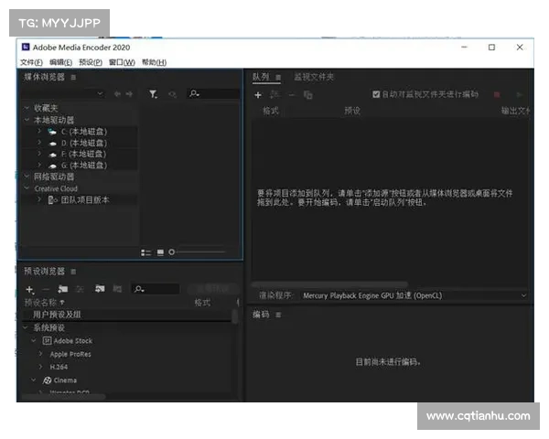Screen dimensions: 549x439
Task: Click media browser back arrow
Action: (118, 94)
